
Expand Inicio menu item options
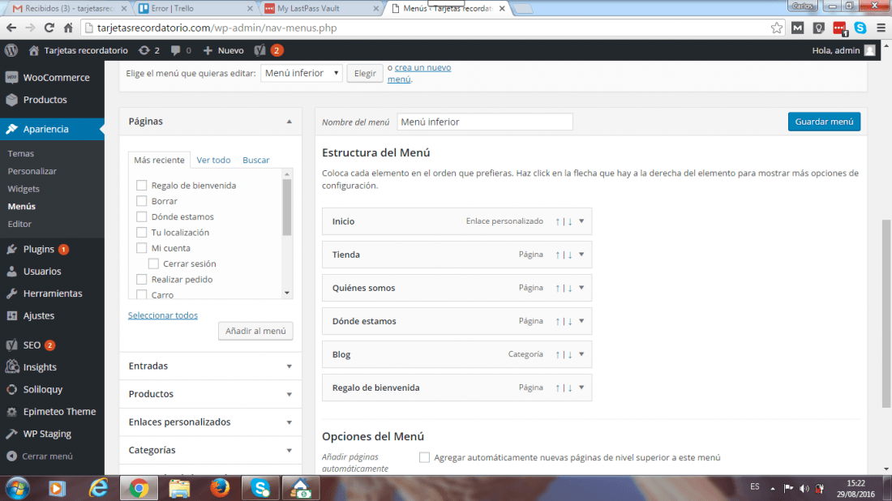click(581, 221)
